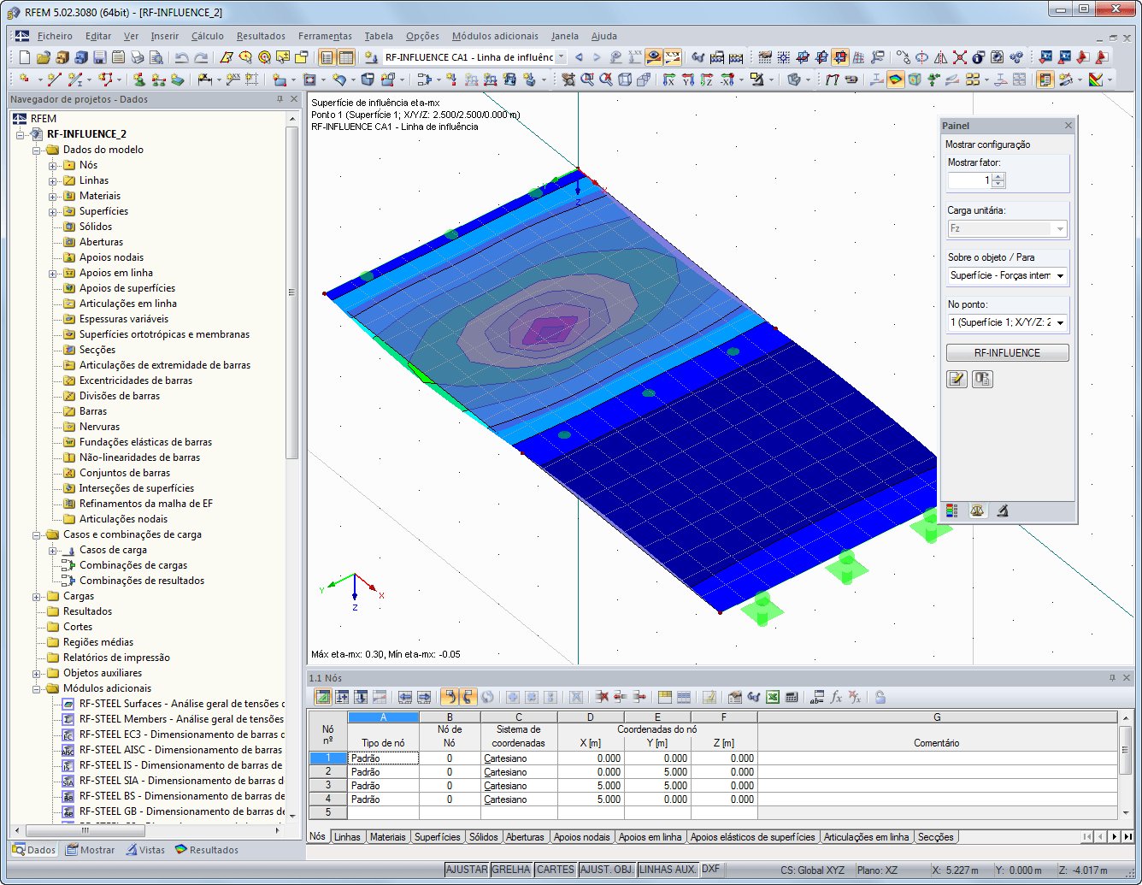Viewport: 1142px width, 885px height.
Task: Close the Painel panel
Action: pos(1068,126)
